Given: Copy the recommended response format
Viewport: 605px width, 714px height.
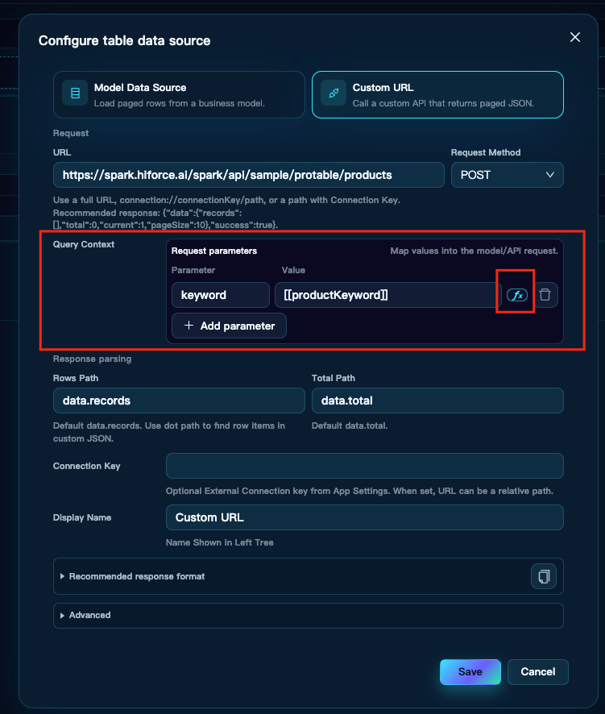Looking at the screenshot, I should point(544,576).
